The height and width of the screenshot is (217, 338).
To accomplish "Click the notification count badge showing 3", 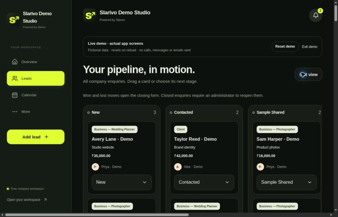I will (320, 11).
